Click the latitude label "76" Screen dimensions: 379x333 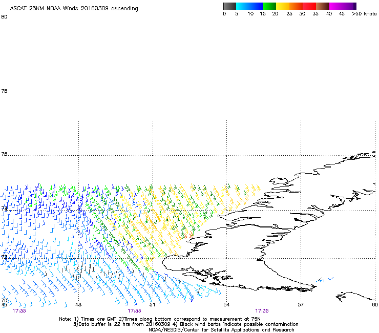click(4, 154)
